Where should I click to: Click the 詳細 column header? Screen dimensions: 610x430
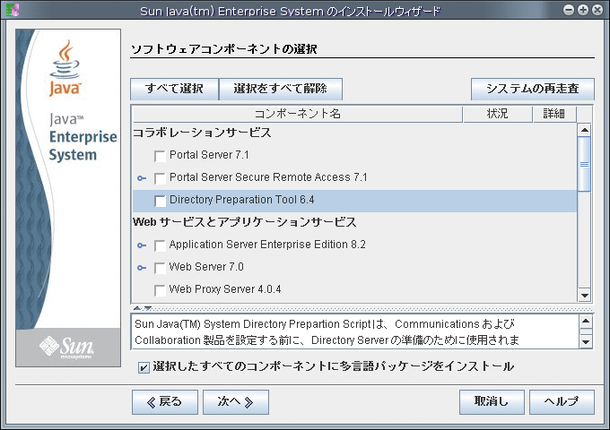point(554,114)
